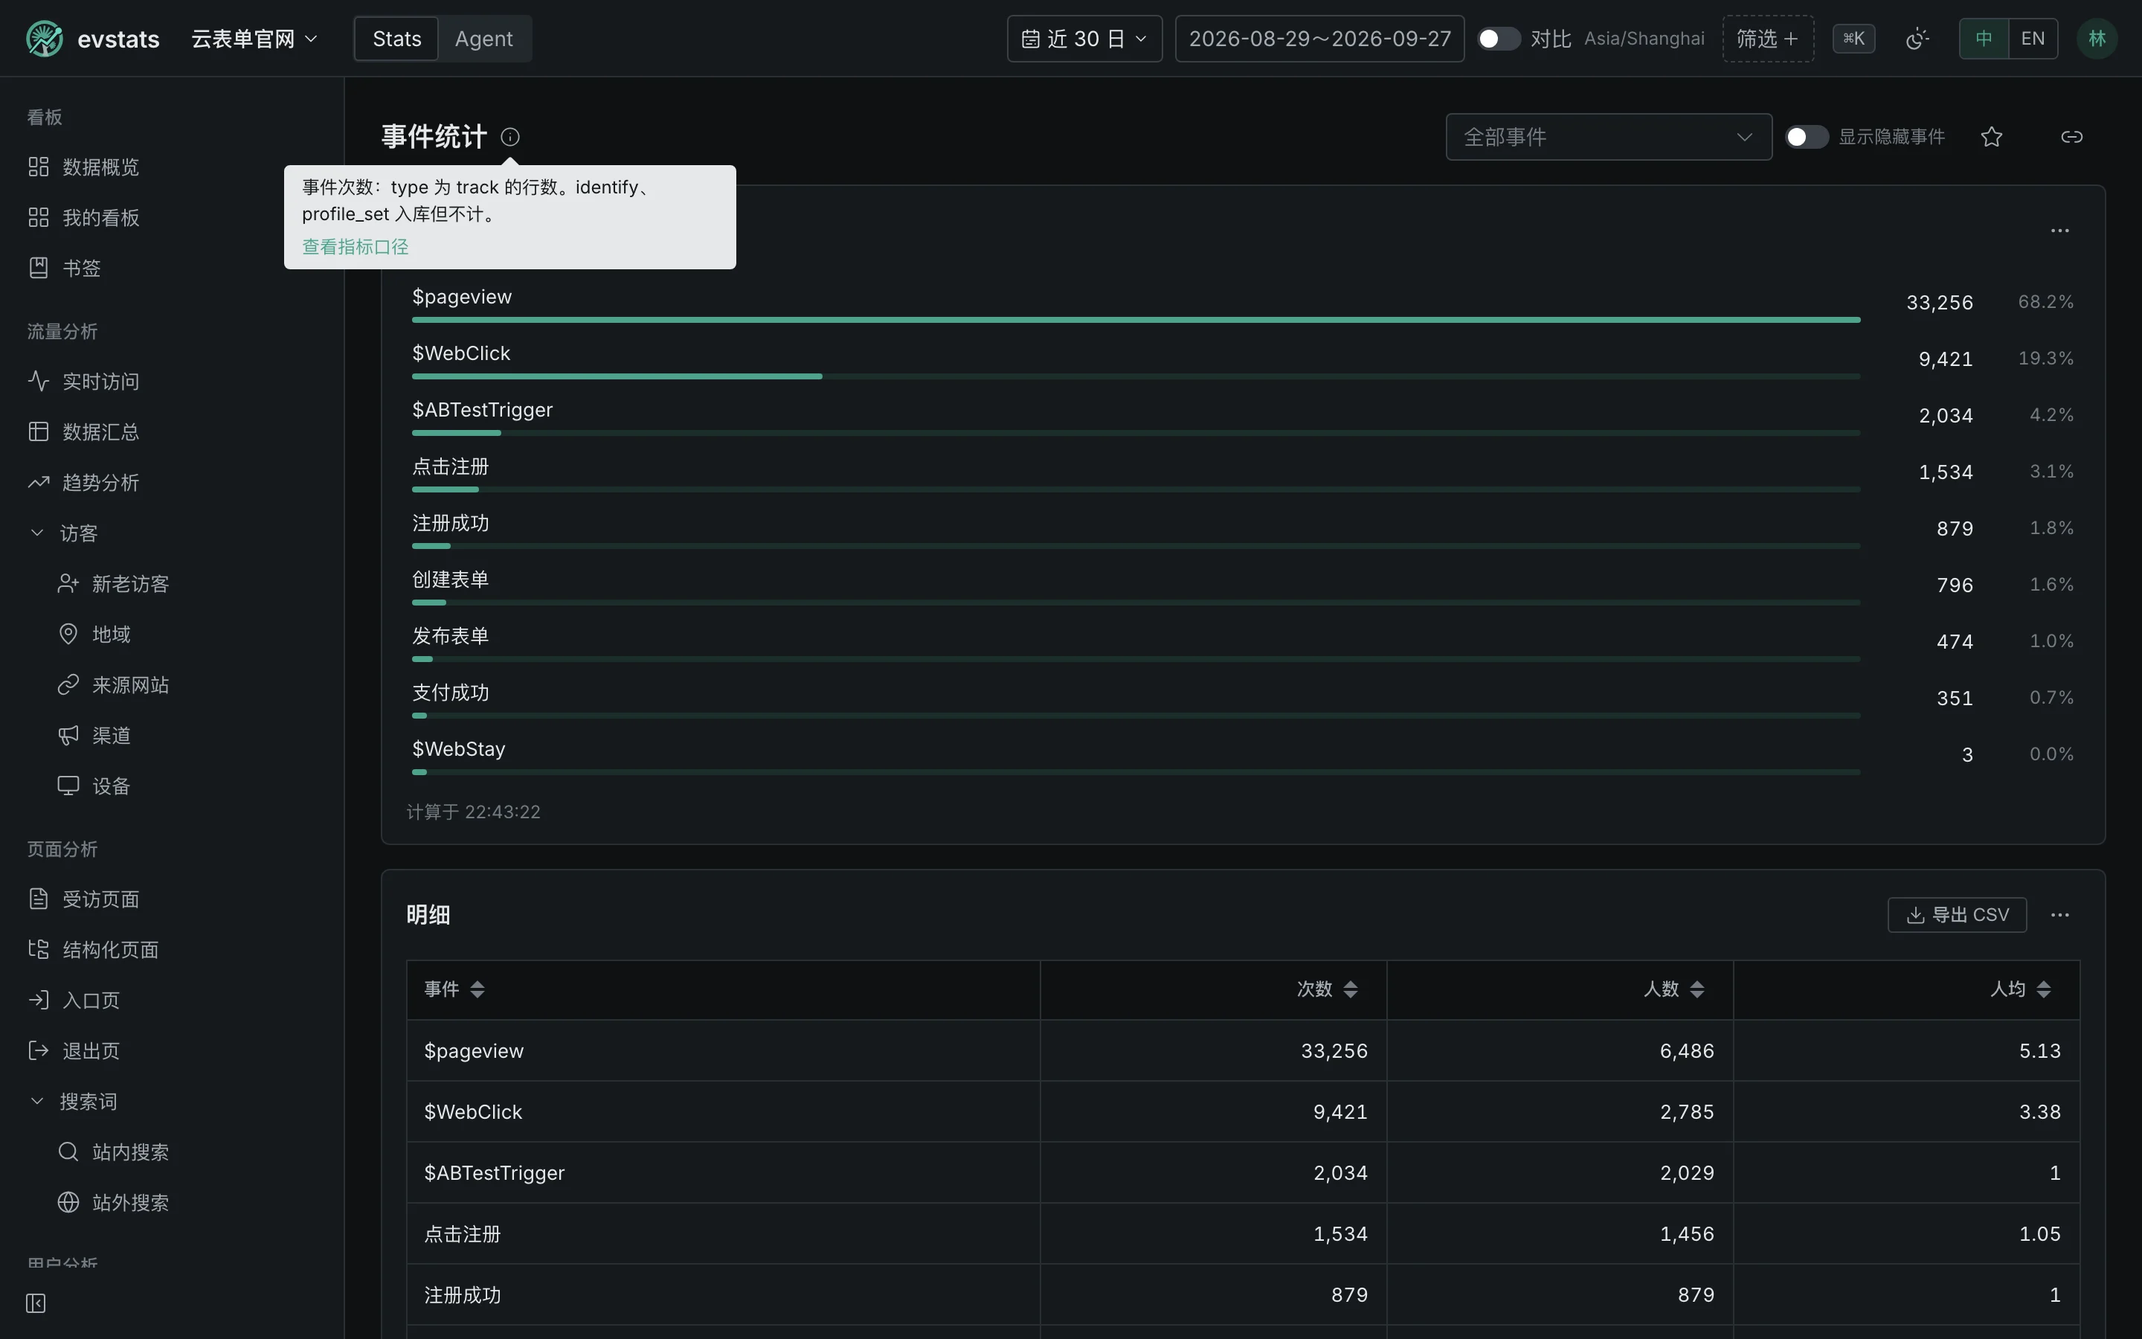Switch interface language to EN
Image resolution: width=2142 pixels, height=1339 pixels.
(x=2033, y=39)
